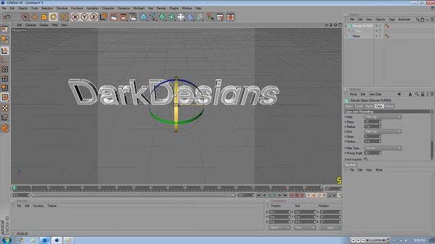The image size is (435, 244).
Task: Click timeline range slider bar
Action: 133,195
